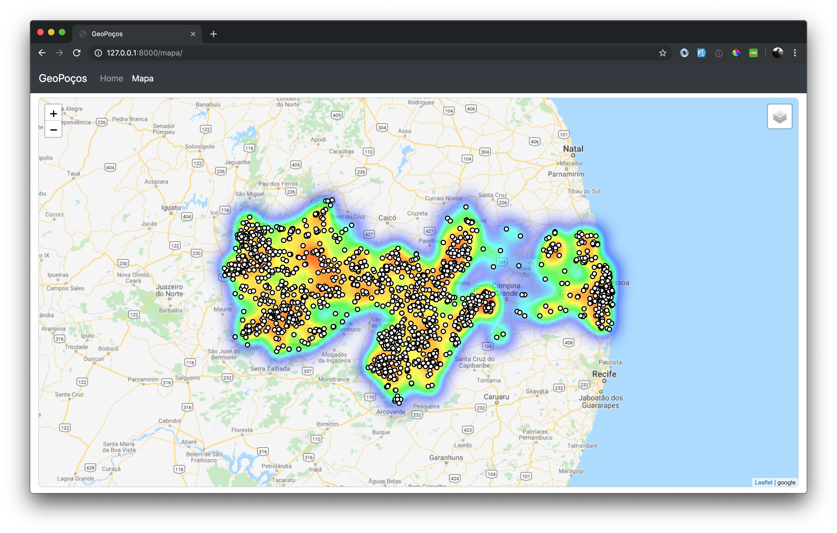
Task: Go to the Home nav item
Action: (x=111, y=78)
